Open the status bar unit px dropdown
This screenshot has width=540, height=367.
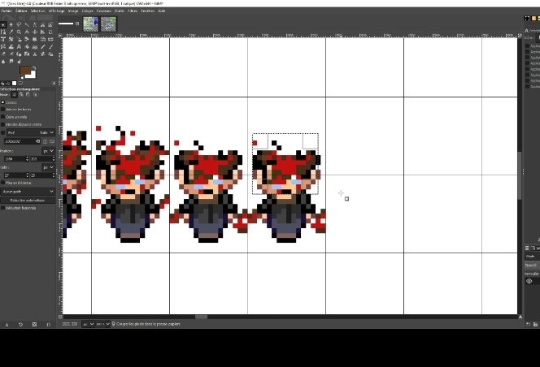(88, 323)
